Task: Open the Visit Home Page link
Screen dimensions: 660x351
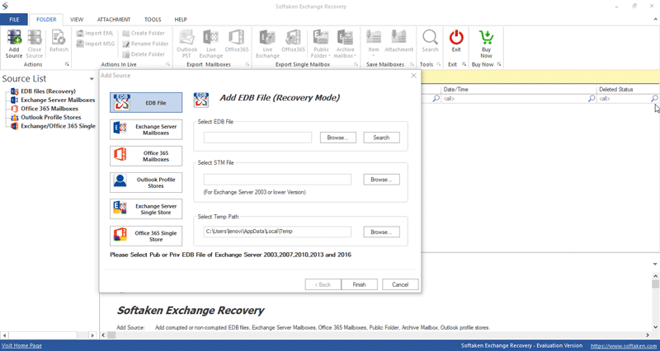Action: coord(21,345)
